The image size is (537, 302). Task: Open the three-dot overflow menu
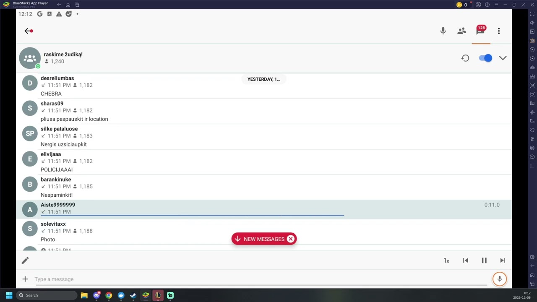click(x=499, y=31)
